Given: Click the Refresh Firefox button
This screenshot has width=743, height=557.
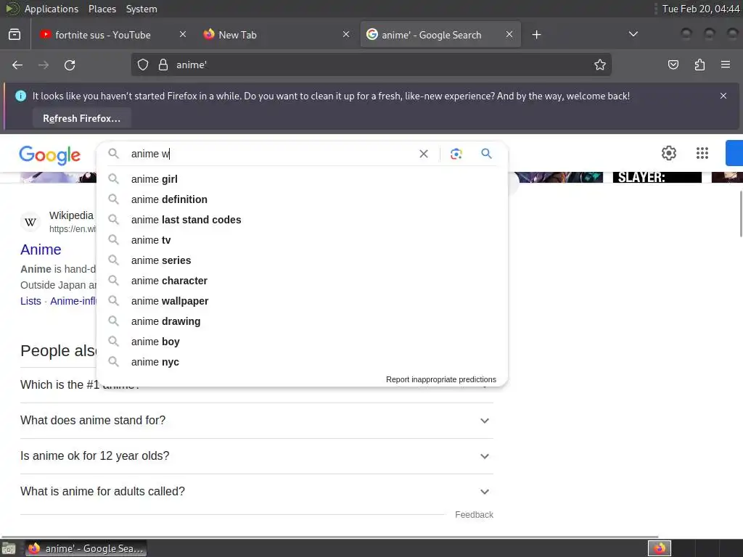Looking at the screenshot, I should 82,118.
